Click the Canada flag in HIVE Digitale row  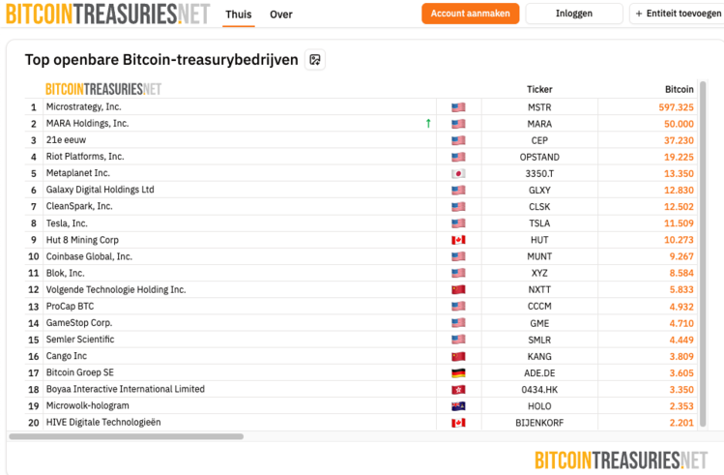(458, 423)
